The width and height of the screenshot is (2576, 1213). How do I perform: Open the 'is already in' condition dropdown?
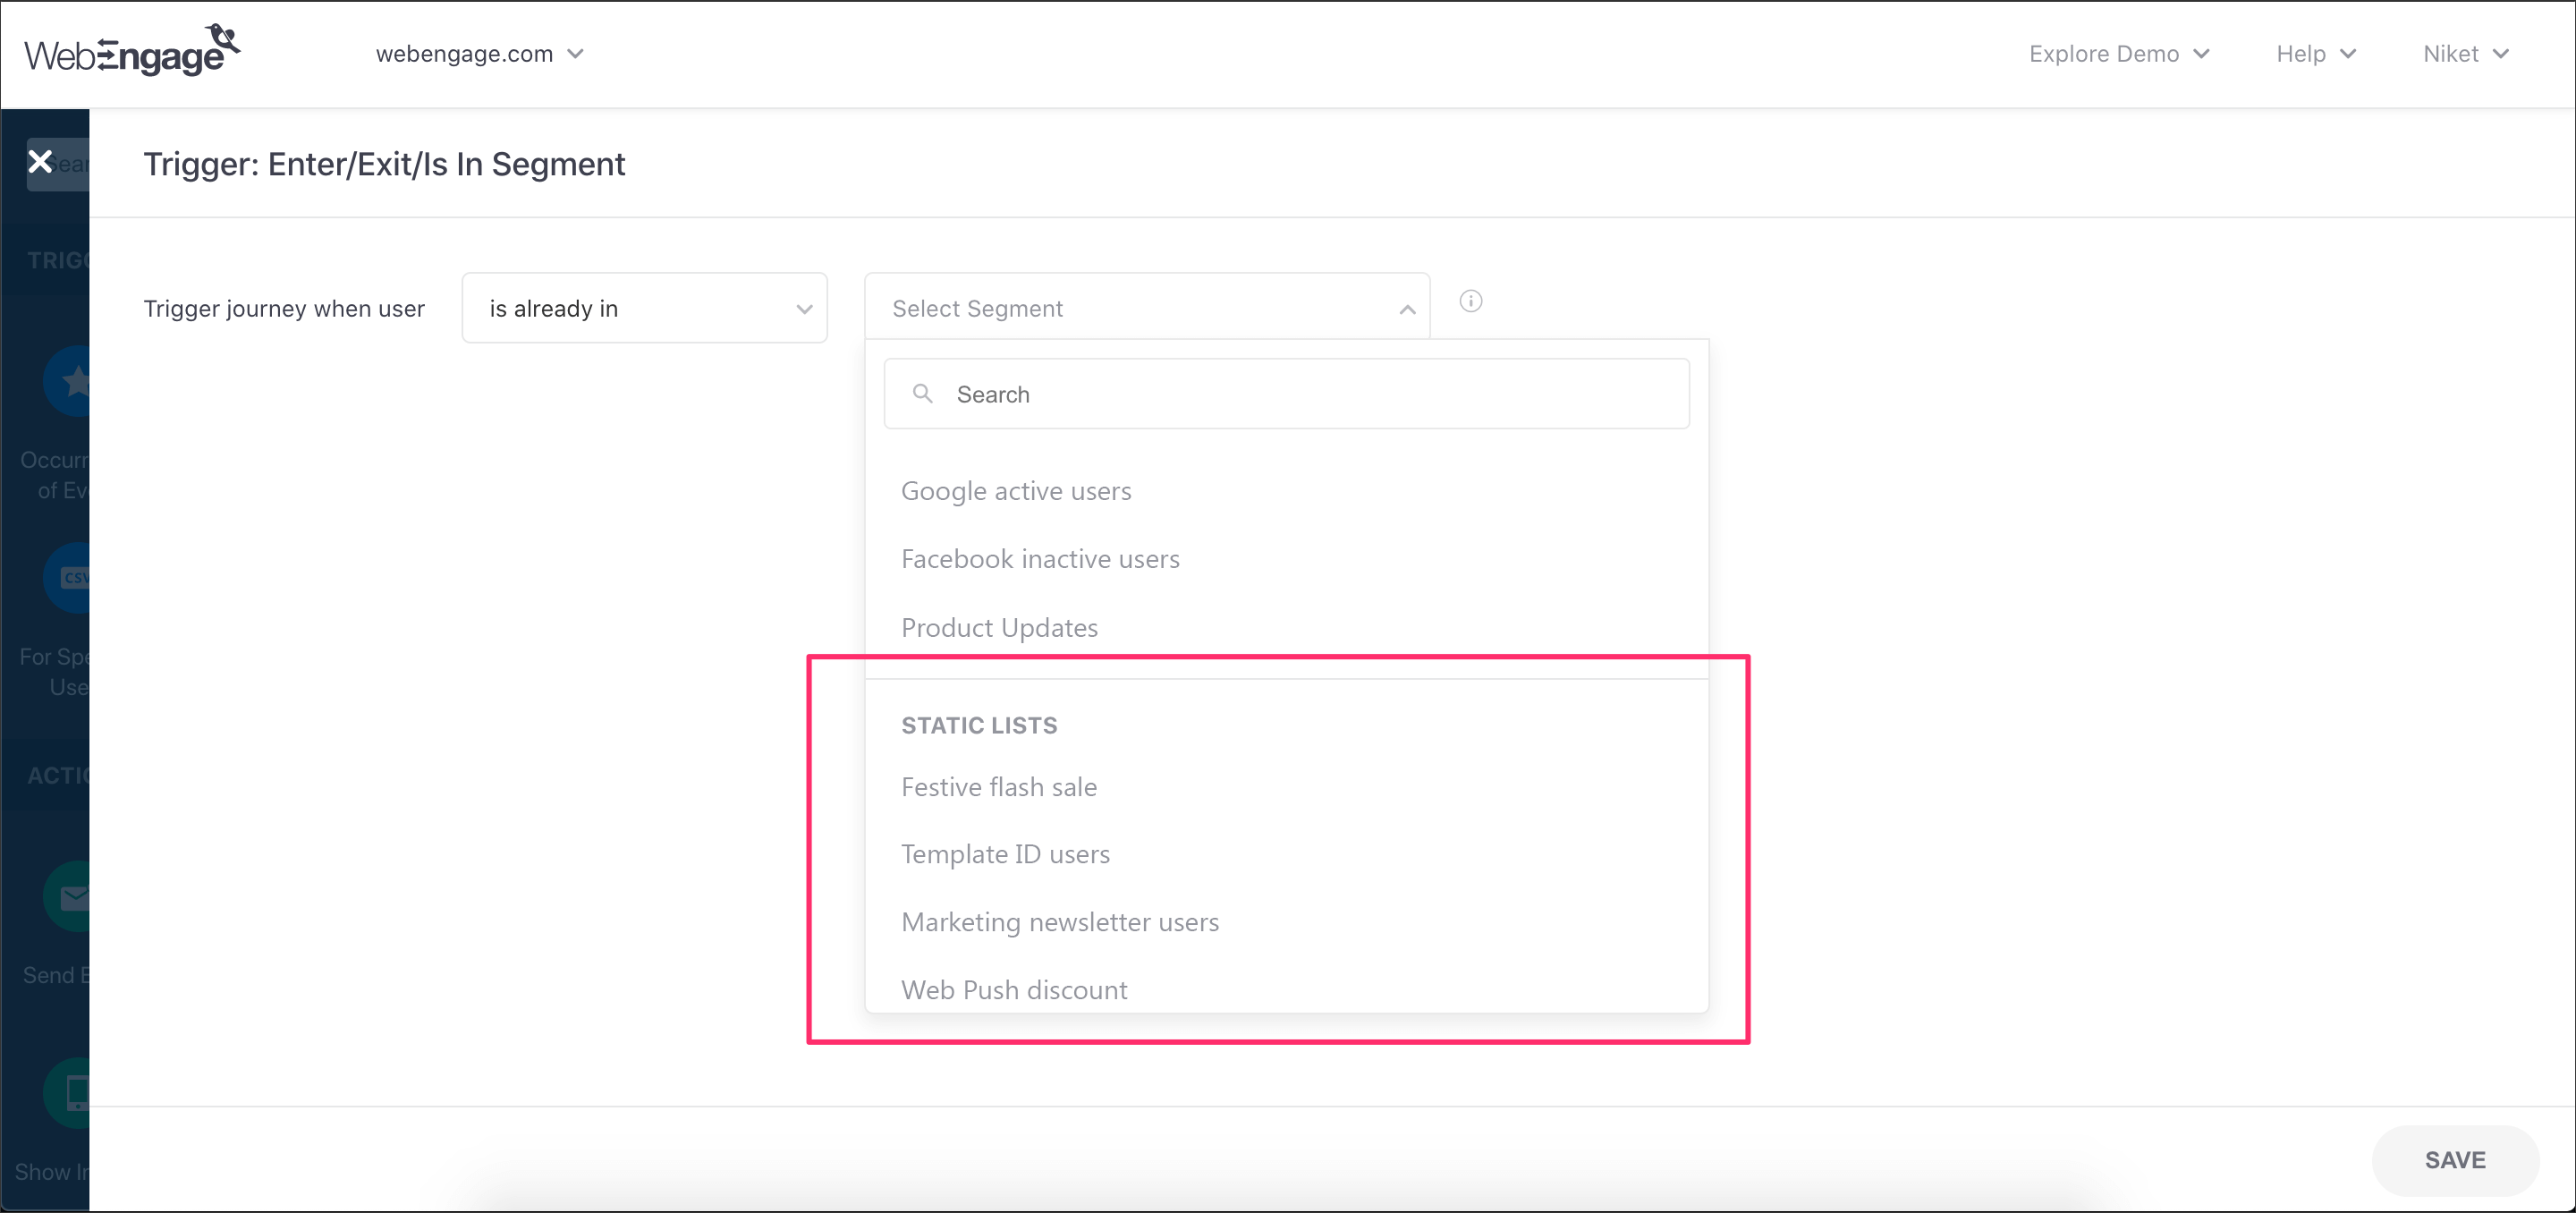644,308
